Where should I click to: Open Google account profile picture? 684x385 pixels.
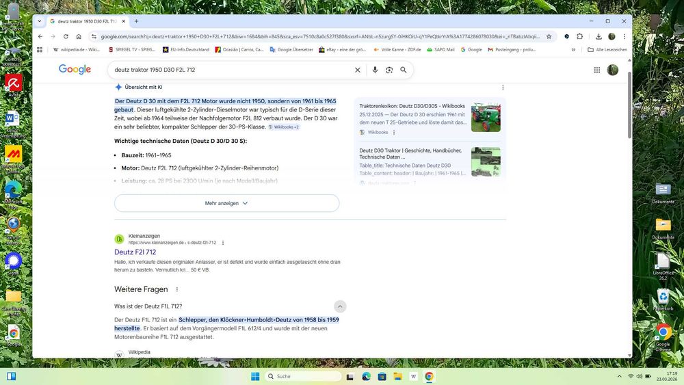coord(612,70)
